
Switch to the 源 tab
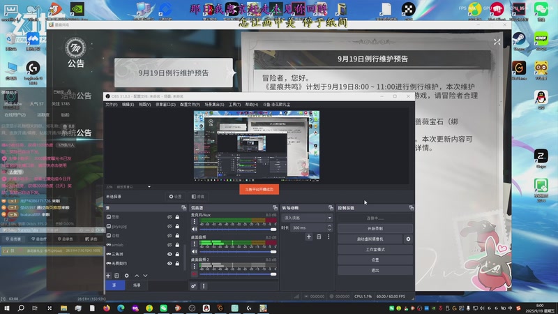point(114,285)
